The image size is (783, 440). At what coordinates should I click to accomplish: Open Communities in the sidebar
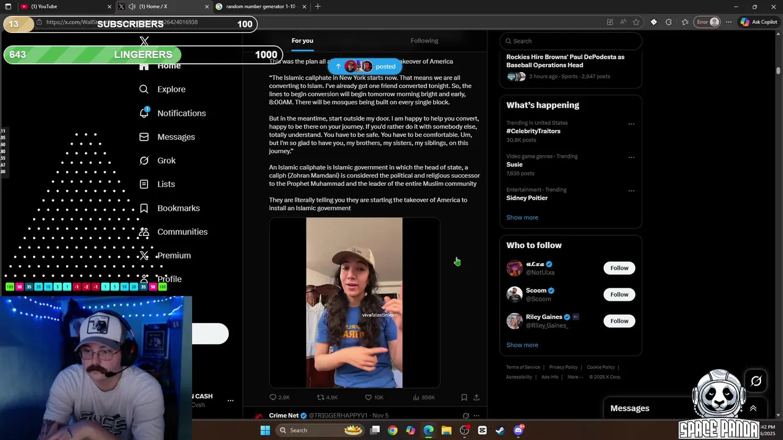click(173, 232)
